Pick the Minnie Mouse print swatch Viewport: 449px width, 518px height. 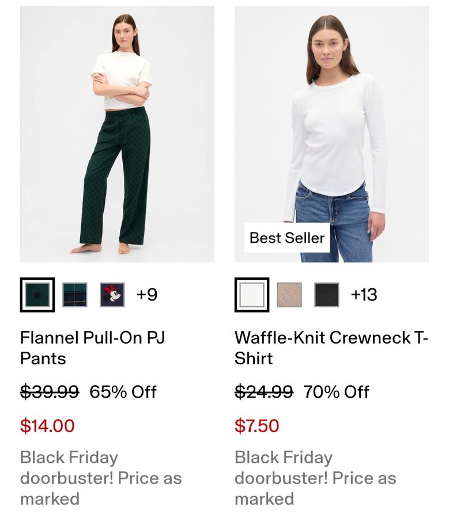tap(112, 295)
